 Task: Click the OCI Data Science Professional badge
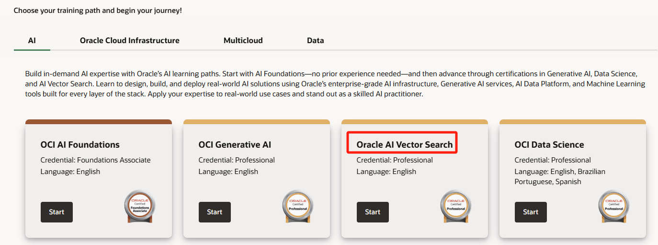[x=614, y=206]
